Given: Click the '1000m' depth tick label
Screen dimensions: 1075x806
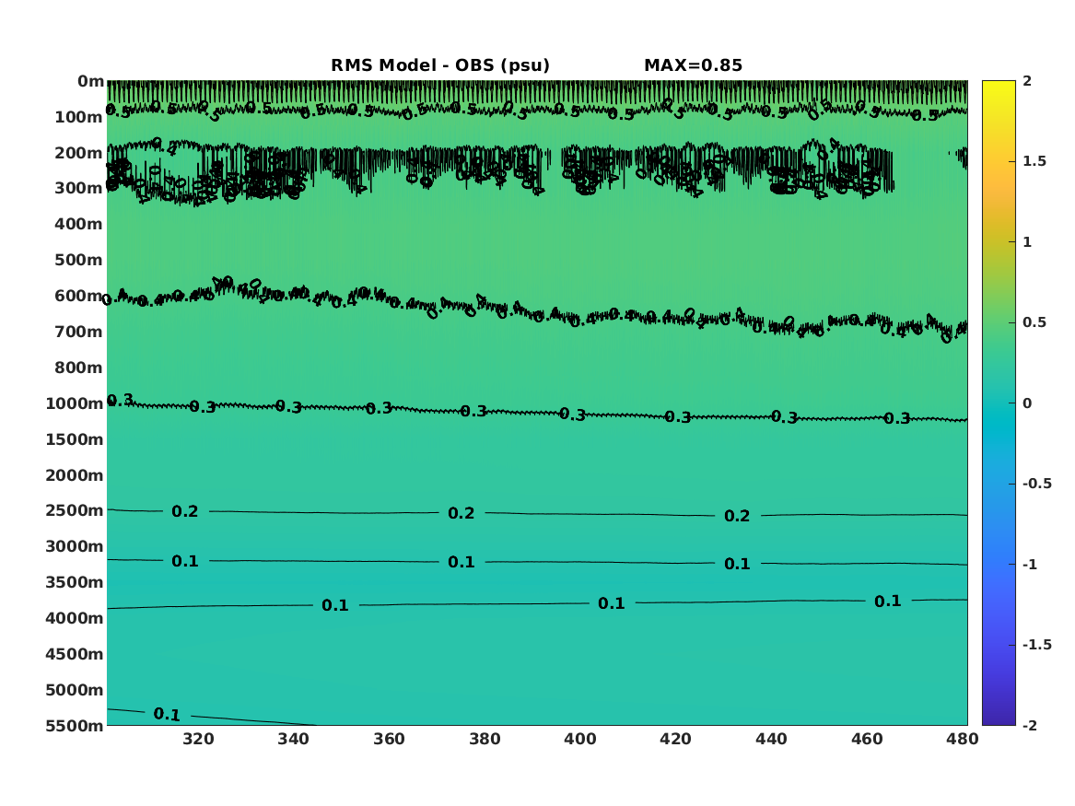Looking at the screenshot, I should point(75,403).
